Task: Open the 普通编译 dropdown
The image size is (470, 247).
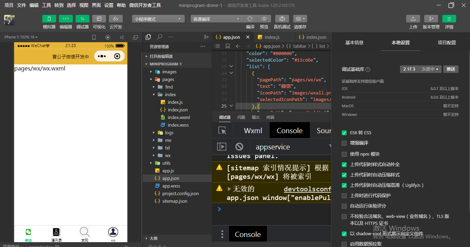Action: pyautogui.click(x=217, y=19)
